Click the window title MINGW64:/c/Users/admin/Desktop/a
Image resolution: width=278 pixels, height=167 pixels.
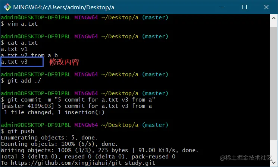[x=64, y=7]
